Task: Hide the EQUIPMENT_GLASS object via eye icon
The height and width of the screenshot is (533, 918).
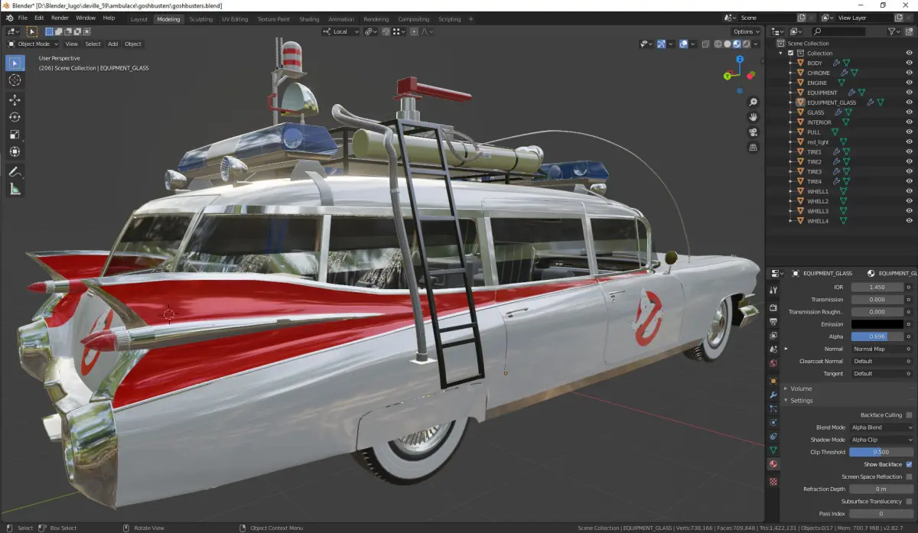Action: (909, 102)
